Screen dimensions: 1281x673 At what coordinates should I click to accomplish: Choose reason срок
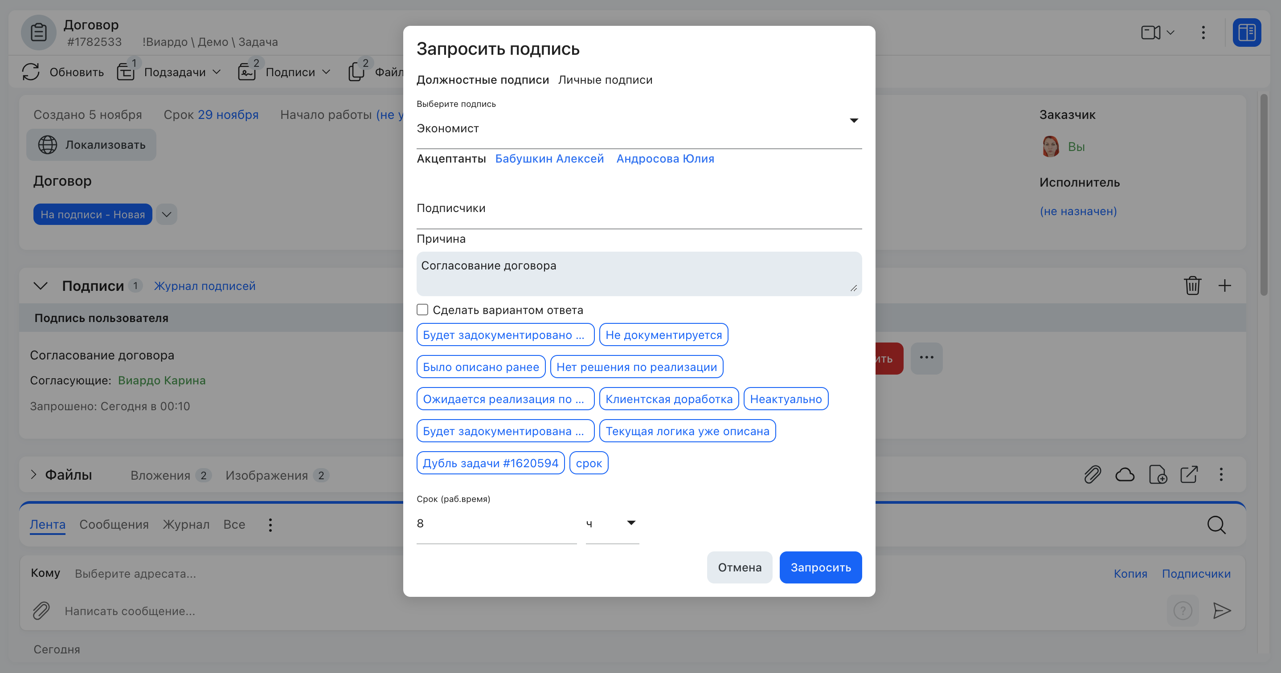[589, 463]
